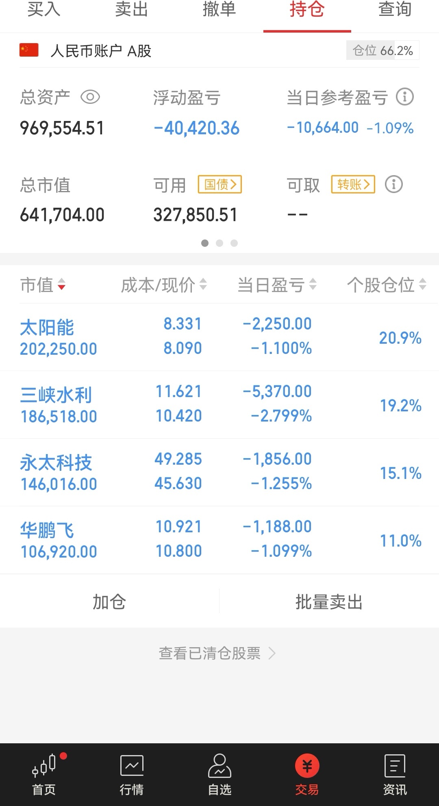Sort holdings by 市值
This screenshot has height=806, width=439.
point(43,285)
